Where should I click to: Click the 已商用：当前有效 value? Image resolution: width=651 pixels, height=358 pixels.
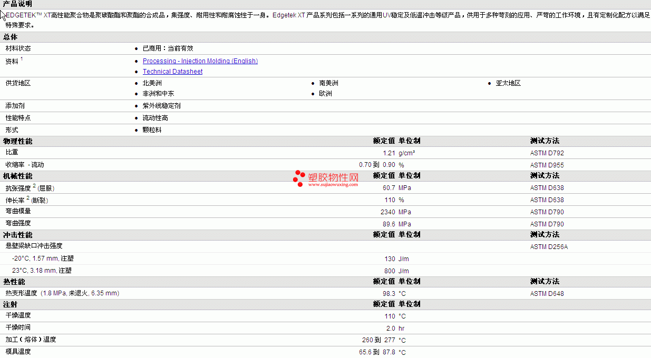pos(168,48)
